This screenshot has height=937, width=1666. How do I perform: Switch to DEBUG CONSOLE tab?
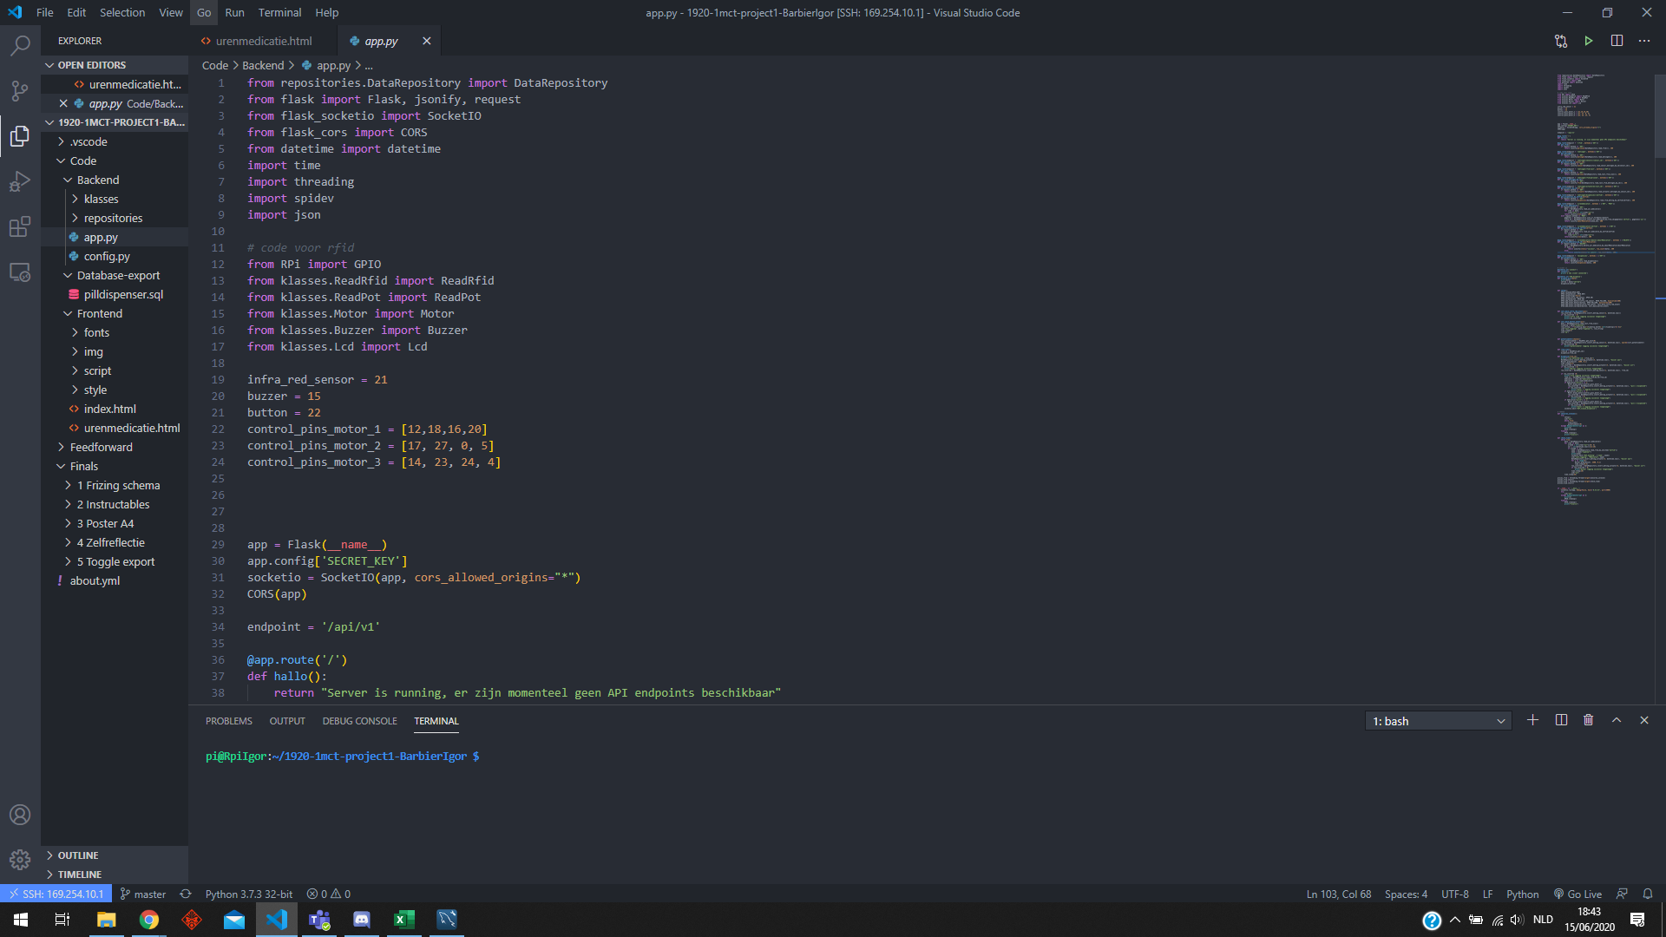pyautogui.click(x=360, y=721)
